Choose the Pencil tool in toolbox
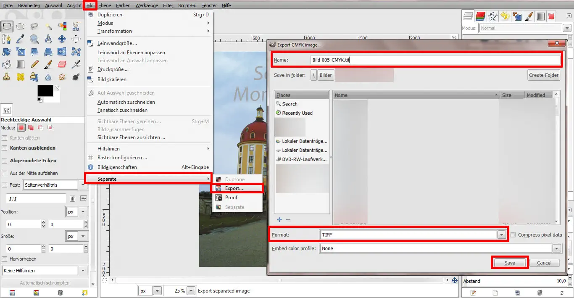This screenshot has width=574, height=298. point(34,64)
